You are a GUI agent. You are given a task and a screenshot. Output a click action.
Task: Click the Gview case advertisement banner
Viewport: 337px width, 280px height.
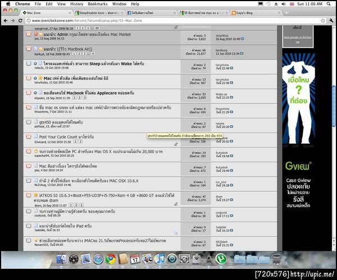[x=298, y=185]
